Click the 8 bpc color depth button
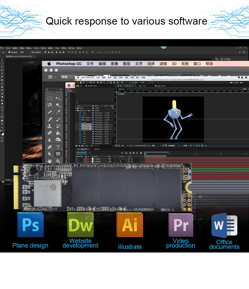The height and width of the screenshot is (289, 249). click(86, 146)
